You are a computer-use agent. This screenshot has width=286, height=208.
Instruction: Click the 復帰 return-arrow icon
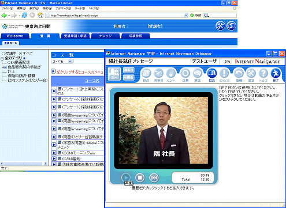point(239,73)
